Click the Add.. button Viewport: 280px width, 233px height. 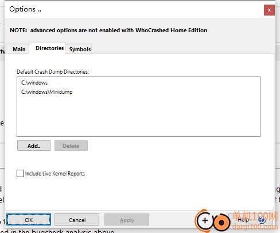point(34,146)
